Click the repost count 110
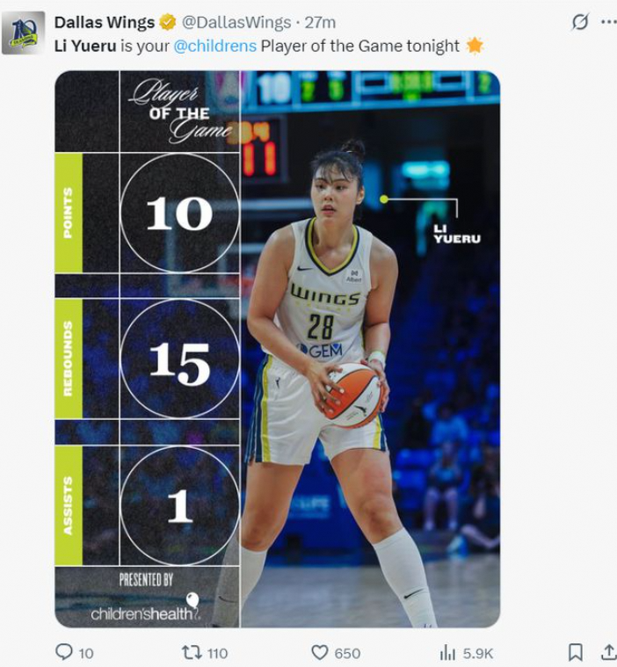The image size is (617, 667). coord(217,653)
